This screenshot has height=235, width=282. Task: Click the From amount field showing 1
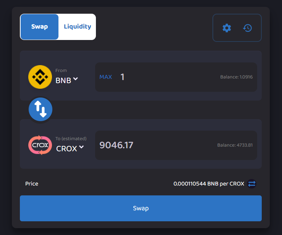164,77
